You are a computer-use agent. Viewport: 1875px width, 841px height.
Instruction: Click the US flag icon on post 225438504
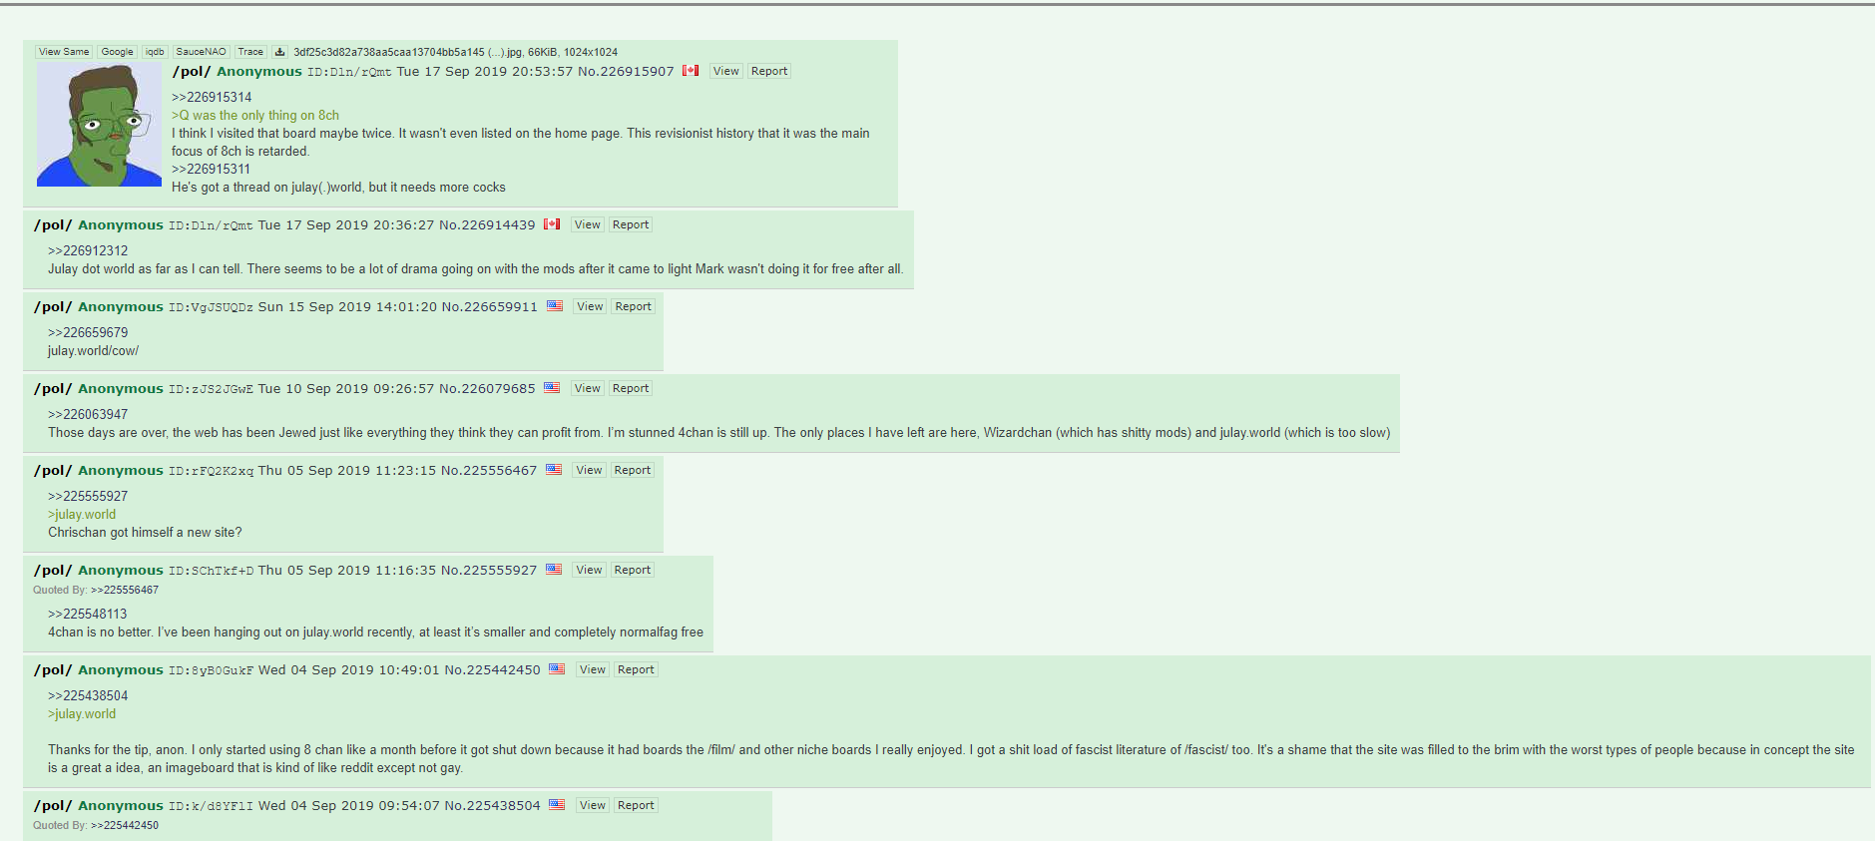pos(557,805)
